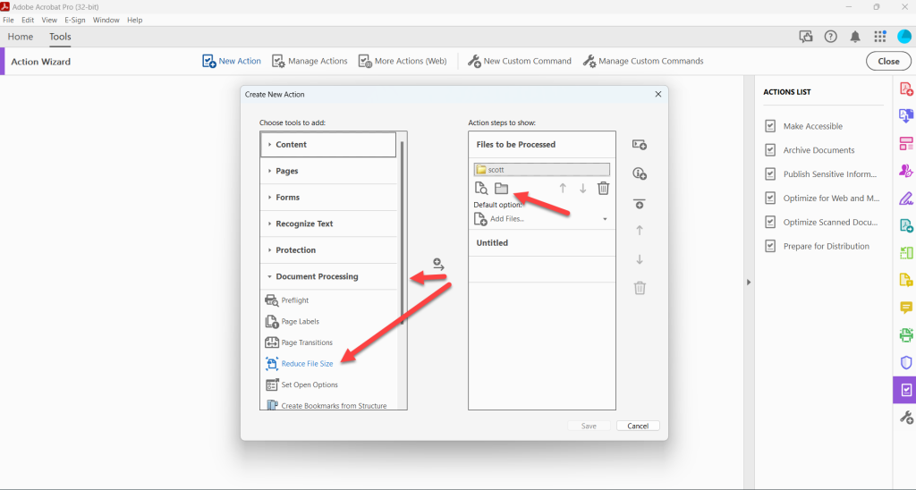Run the Make Accessible action
The height and width of the screenshot is (490, 916).
[804, 126]
